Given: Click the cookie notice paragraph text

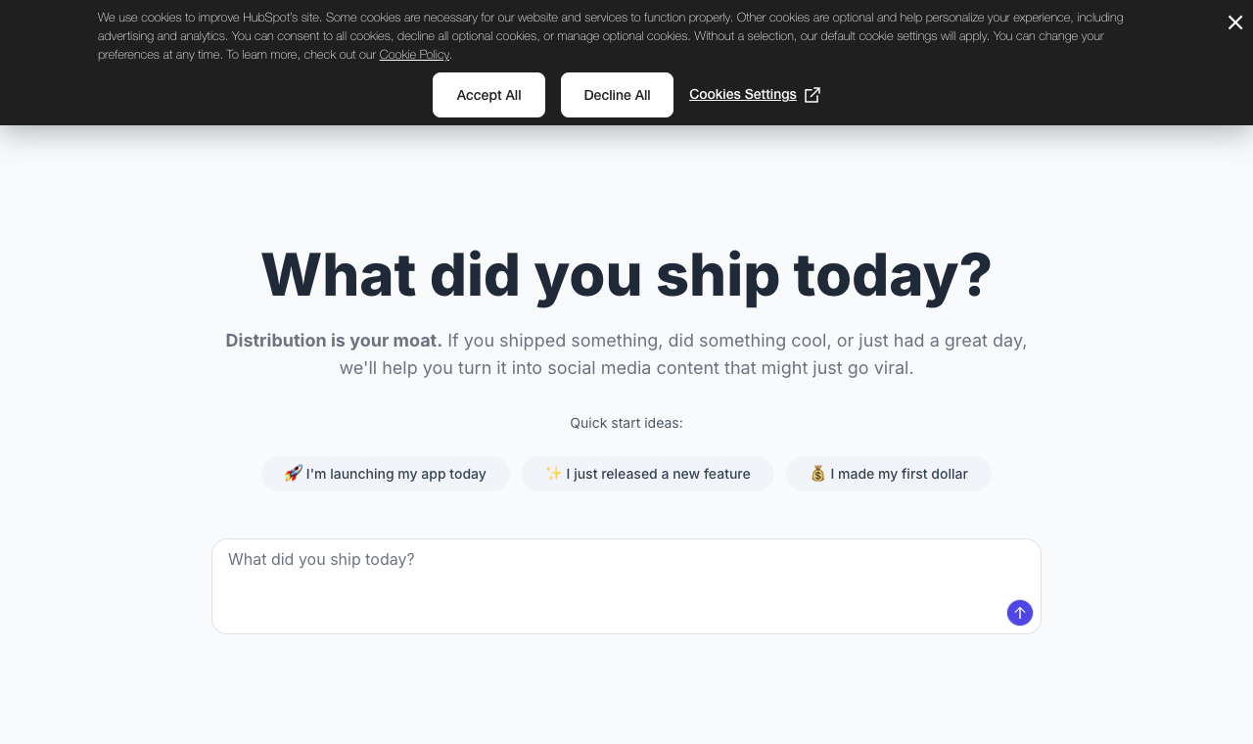Looking at the screenshot, I should click(x=611, y=36).
